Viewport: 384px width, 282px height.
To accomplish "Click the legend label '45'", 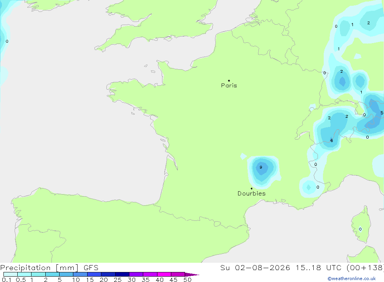I will coord(174,280).
